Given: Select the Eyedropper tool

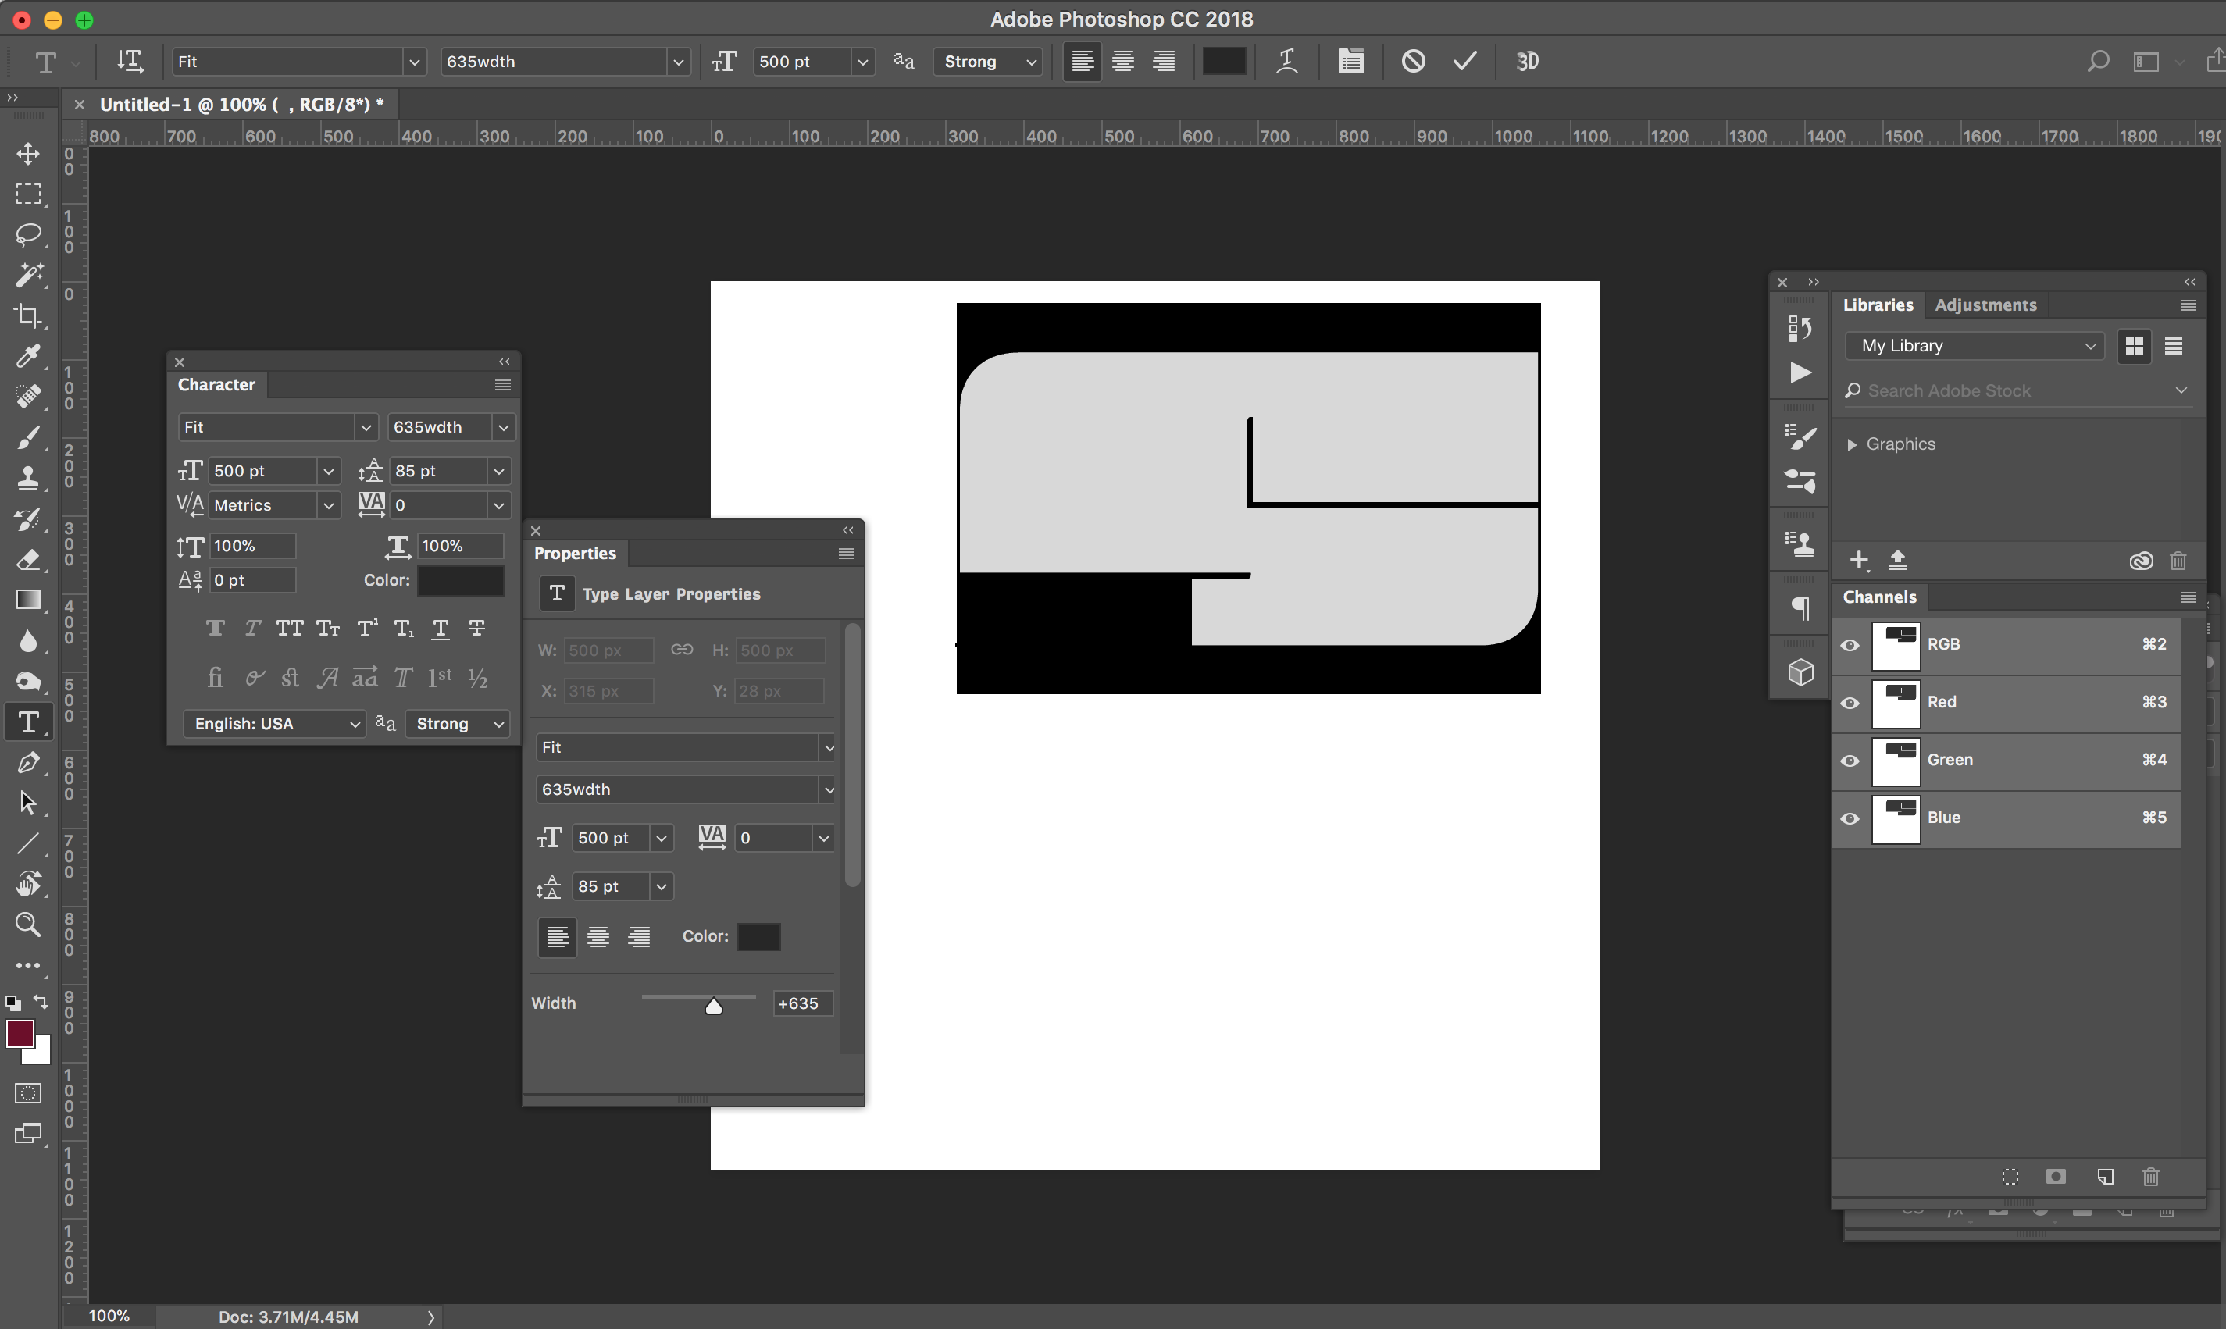Looking at the screenshot, I should pos(28,356).
